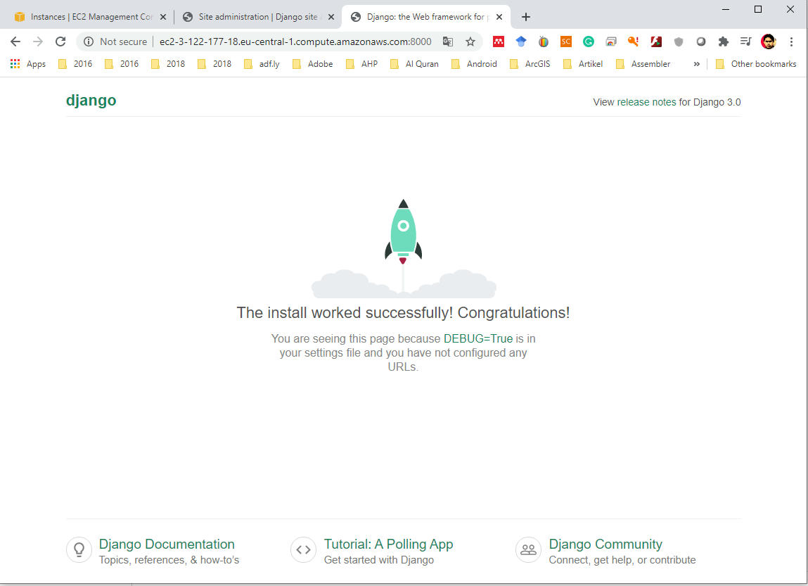Open the Chrome profile avatar
This screenshot has height=586, width=808.
click(x=769, y=42)
